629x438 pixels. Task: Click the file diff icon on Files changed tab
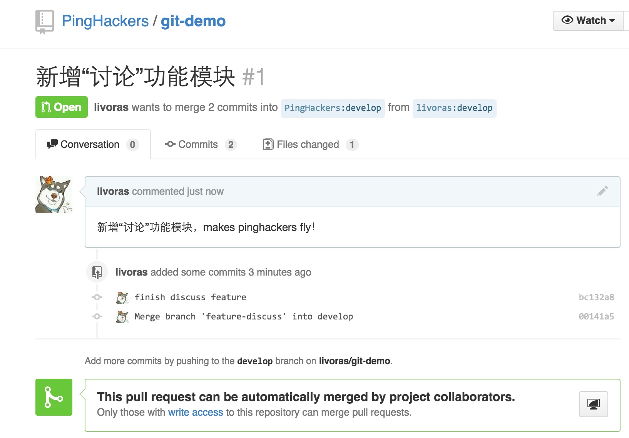click(x=268, y=144)
